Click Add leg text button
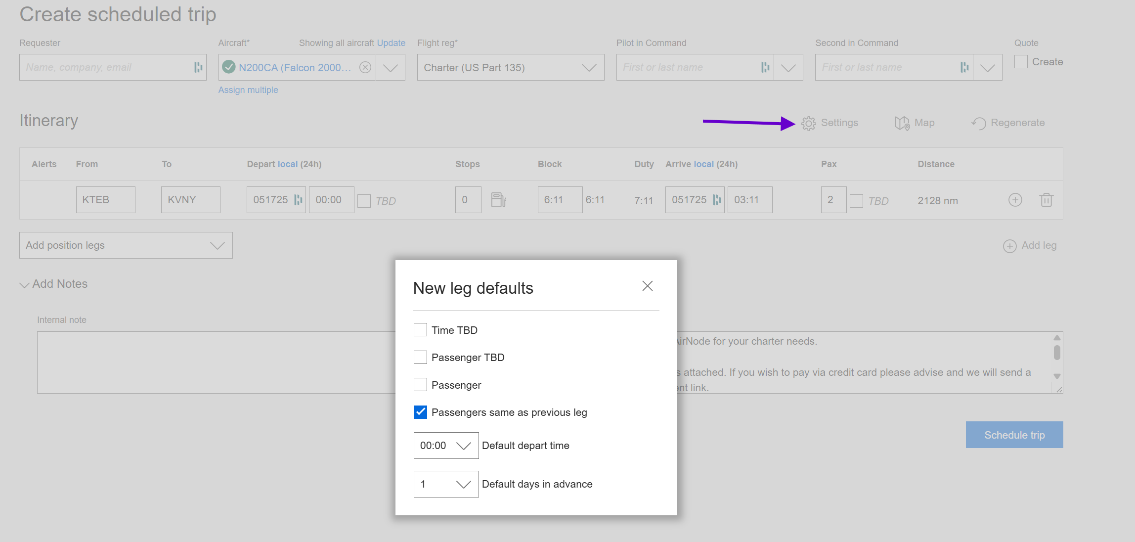 tap(1039, 245)
